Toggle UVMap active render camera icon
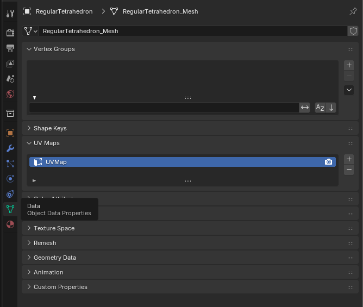Image resolution: width=363 pixels, height=307 pixels. [x=328, y=162]
